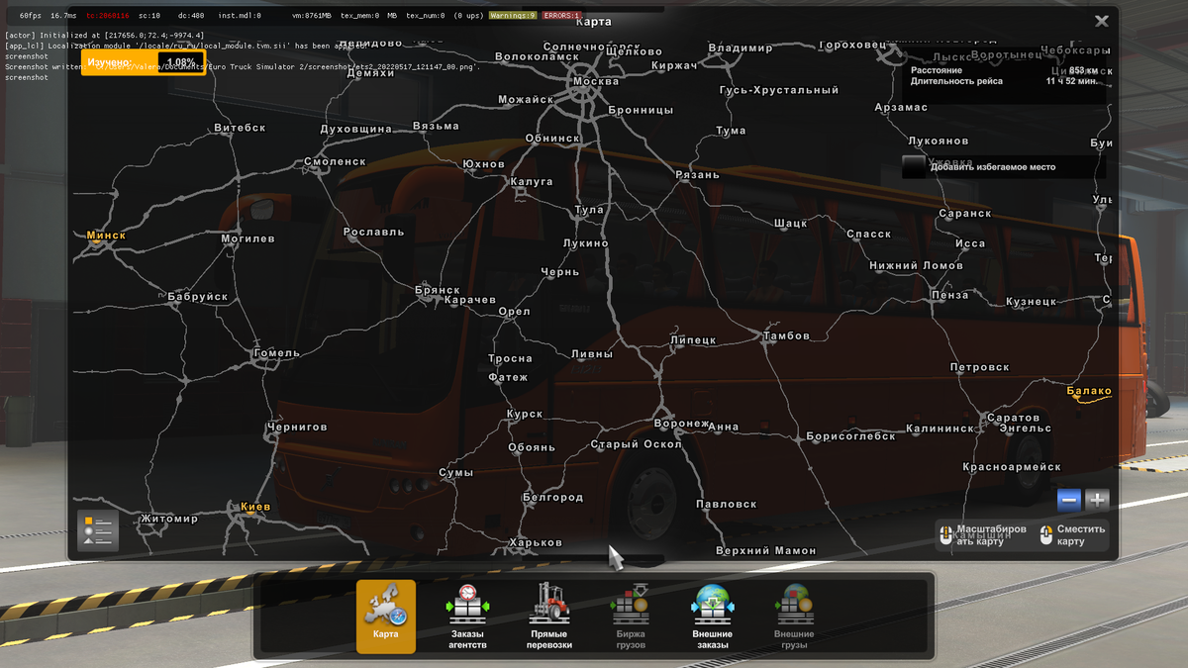1188x668 pixels.
Task: Select Саранск on the map
Action: tap(964, 213)
